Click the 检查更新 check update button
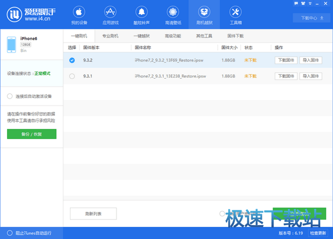The image size is (333, 239). [x=318, y=233]
